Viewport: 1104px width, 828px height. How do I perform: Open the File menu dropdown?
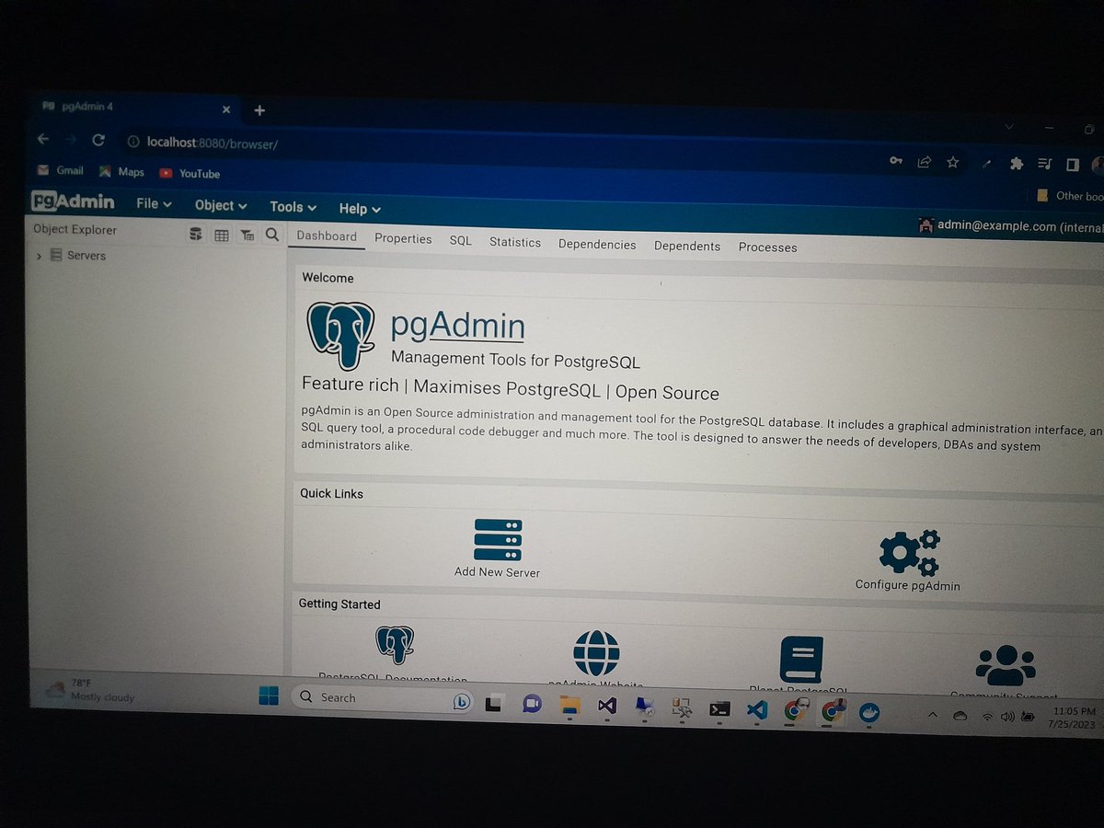point(154,204)
